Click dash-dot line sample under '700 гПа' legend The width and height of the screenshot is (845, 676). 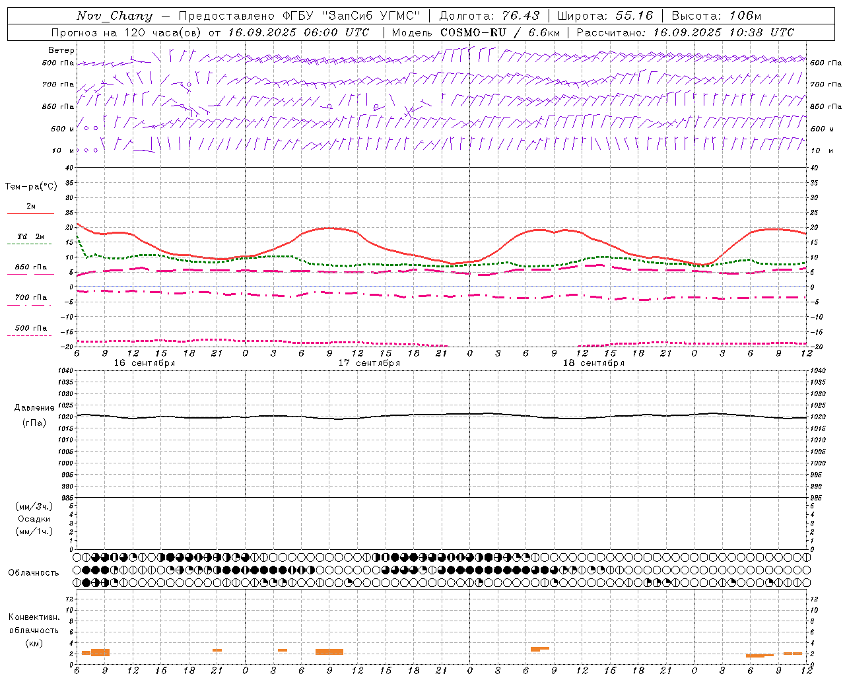point(29,305)
